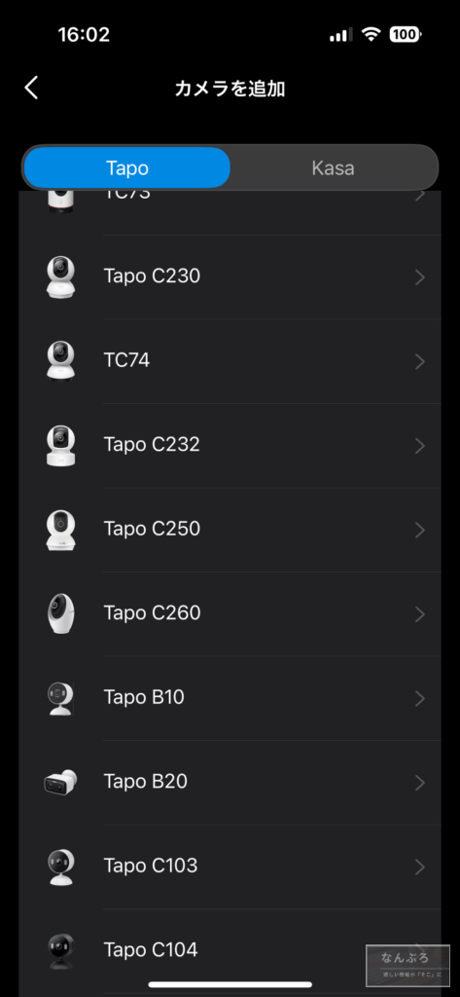Select the Tapo B10 camera image

coord(61,697)
